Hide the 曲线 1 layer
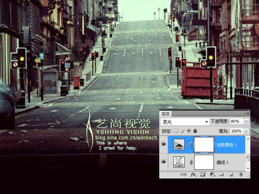 [164, 162]
